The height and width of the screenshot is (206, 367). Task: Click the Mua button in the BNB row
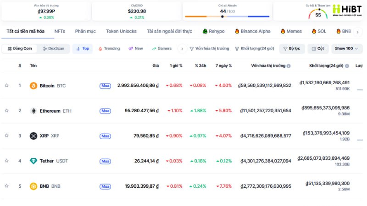106,186
